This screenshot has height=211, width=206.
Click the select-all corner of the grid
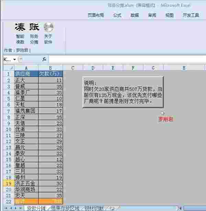[x=9, y=68]
